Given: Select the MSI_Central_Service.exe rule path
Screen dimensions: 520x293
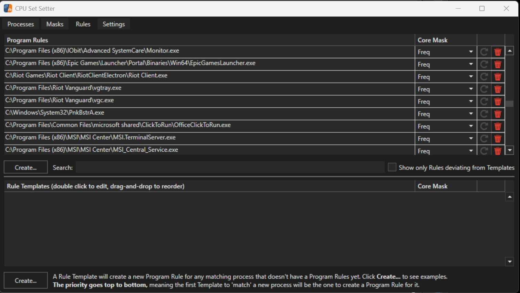Looking at the screenshot, I should coord(92,150).
